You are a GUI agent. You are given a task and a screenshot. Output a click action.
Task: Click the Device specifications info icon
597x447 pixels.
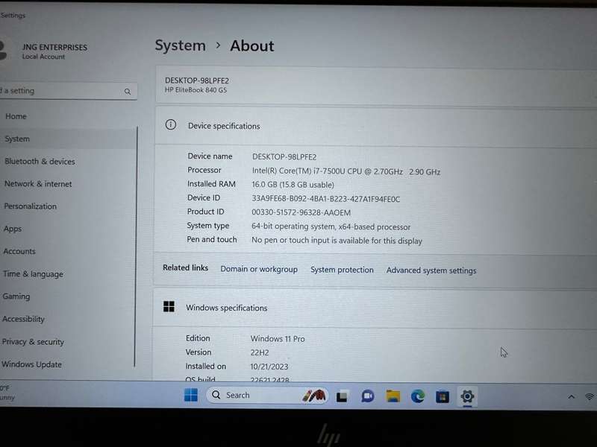click(x=171, y=124)
